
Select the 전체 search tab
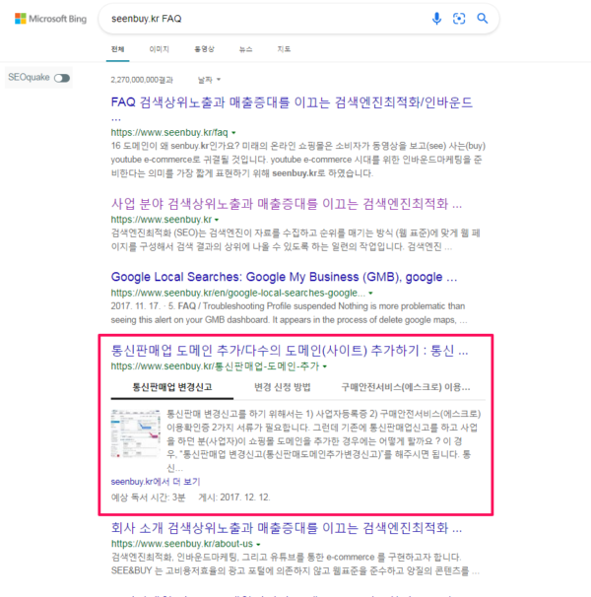click(117, 49)
